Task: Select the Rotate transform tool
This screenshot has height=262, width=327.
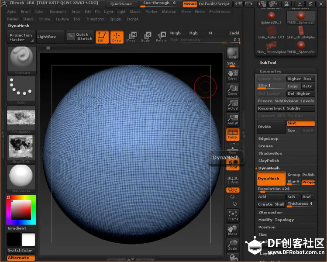Action: coord(161,37)
